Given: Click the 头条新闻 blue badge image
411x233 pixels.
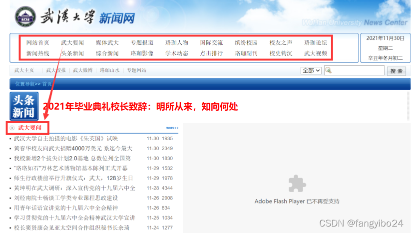Looking at the screenshot, I should 24,106.
